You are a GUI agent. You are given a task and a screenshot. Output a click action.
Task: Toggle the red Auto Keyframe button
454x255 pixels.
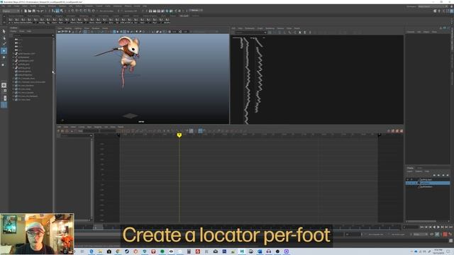pos(445,234)
